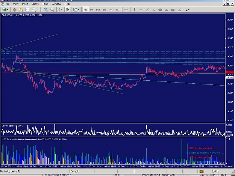Image resolution: width=235 pixels, height=176 pixels.
Task: Select the Ellipse drawing tool
Action: coord(160,10)
